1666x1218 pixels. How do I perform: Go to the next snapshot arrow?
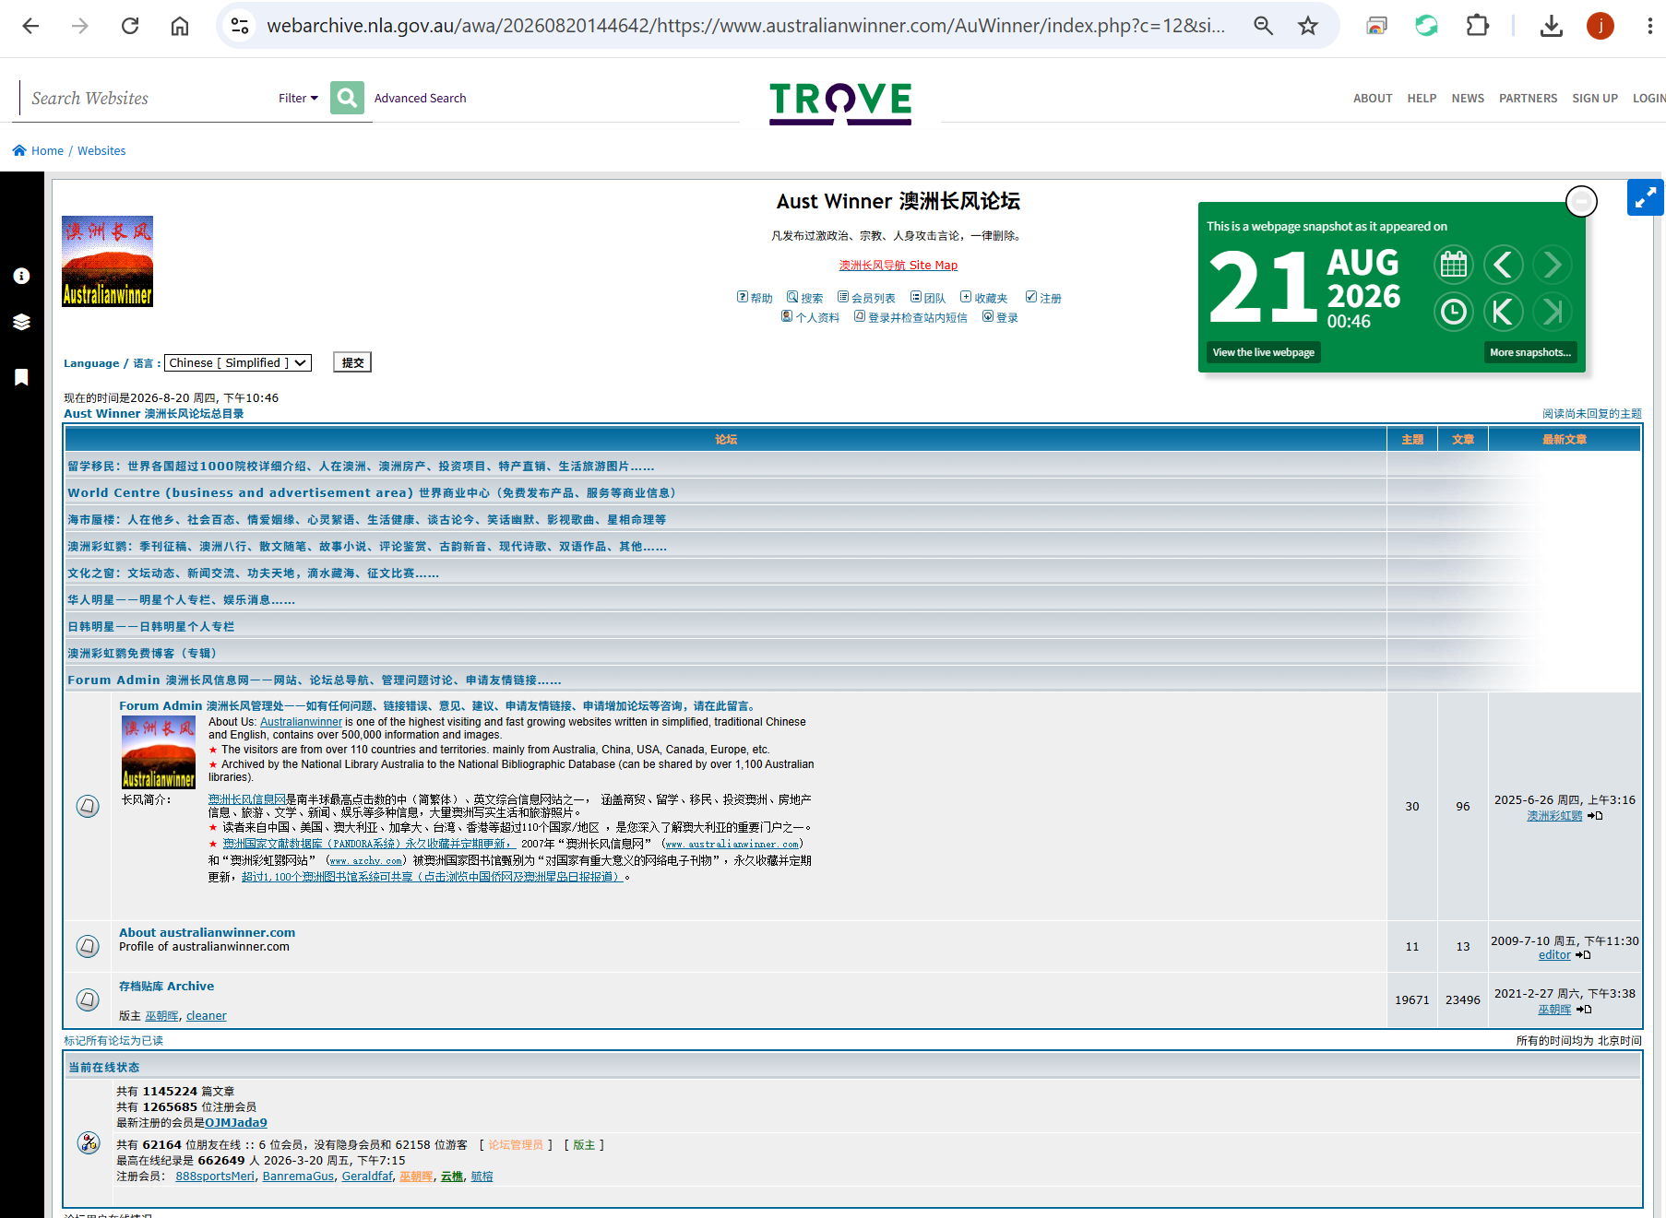click(x=1553, y=265)
